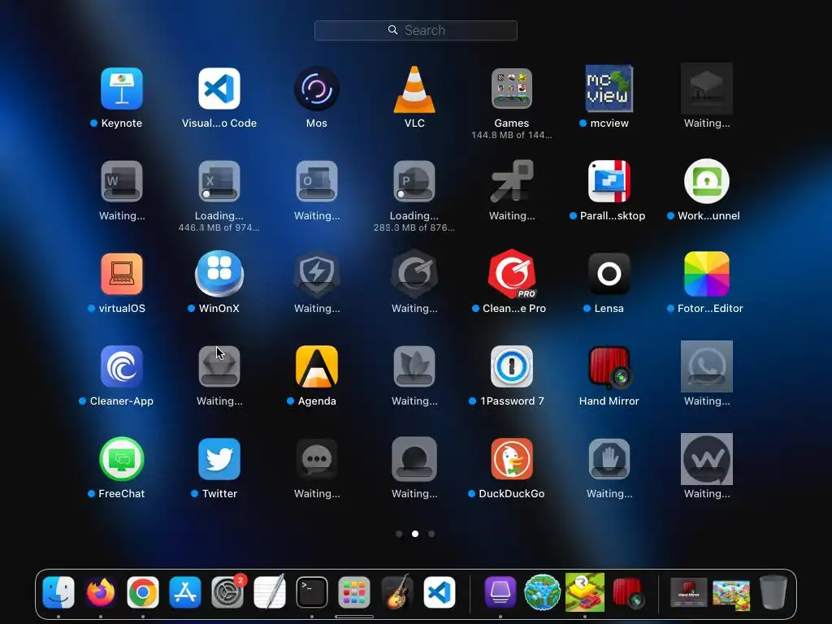Launch virtualOS

point(122,274)
